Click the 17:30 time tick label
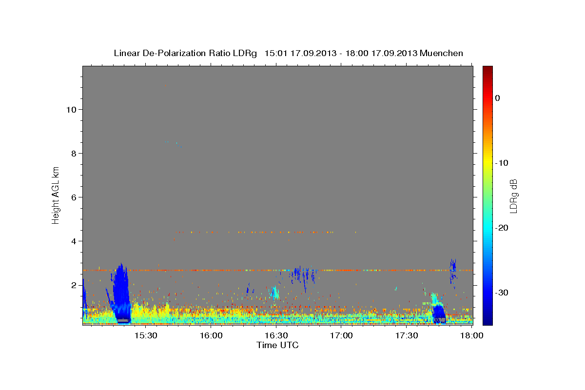The image size is (585, 390). coord(407,335)
